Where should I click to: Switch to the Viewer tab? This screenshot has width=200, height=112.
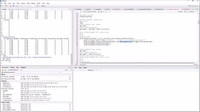pos(85,68)
